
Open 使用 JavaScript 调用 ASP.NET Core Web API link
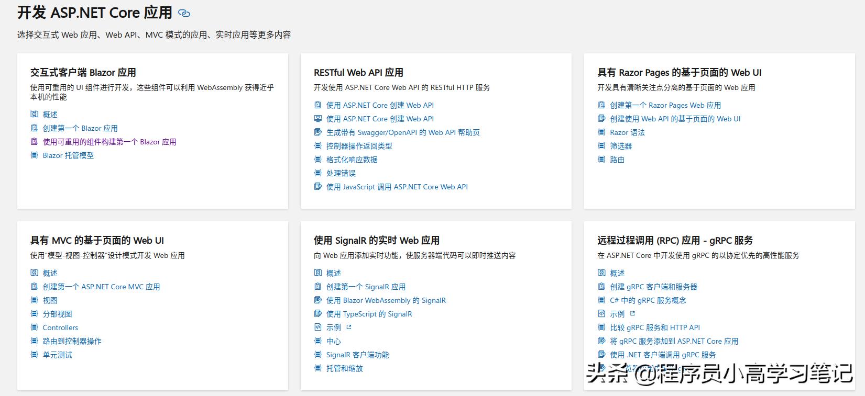(397, 187)
